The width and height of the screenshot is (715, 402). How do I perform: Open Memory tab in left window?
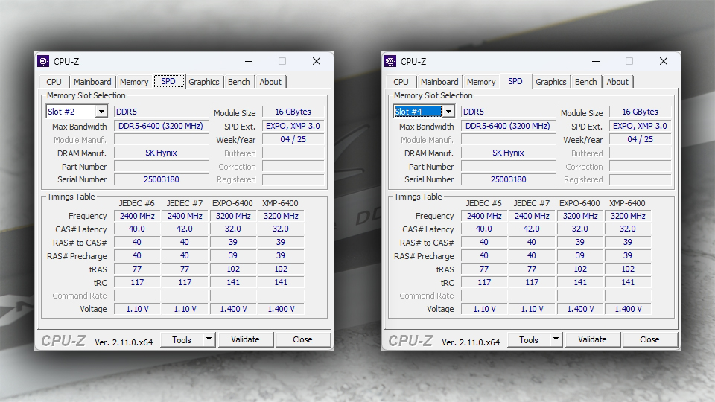(134, 82)
